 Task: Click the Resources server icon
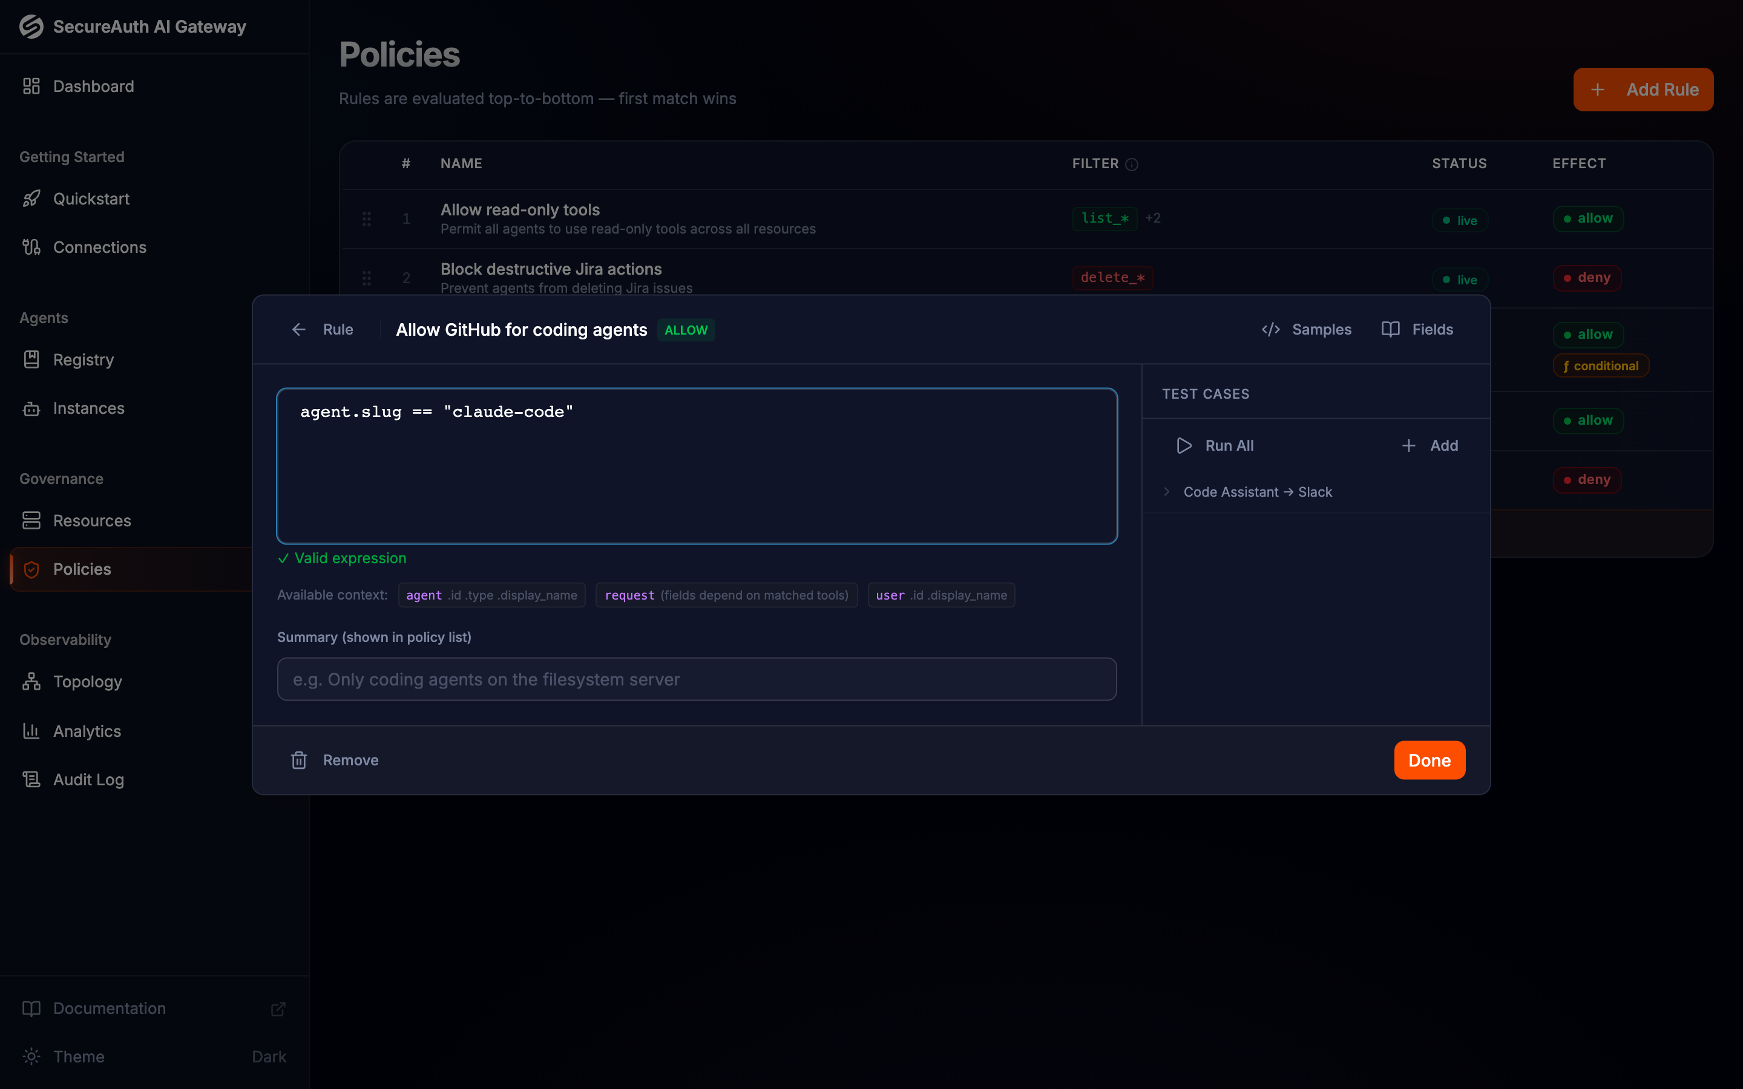31,521
